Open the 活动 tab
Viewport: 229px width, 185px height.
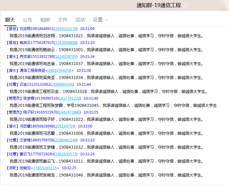(80, 20)
